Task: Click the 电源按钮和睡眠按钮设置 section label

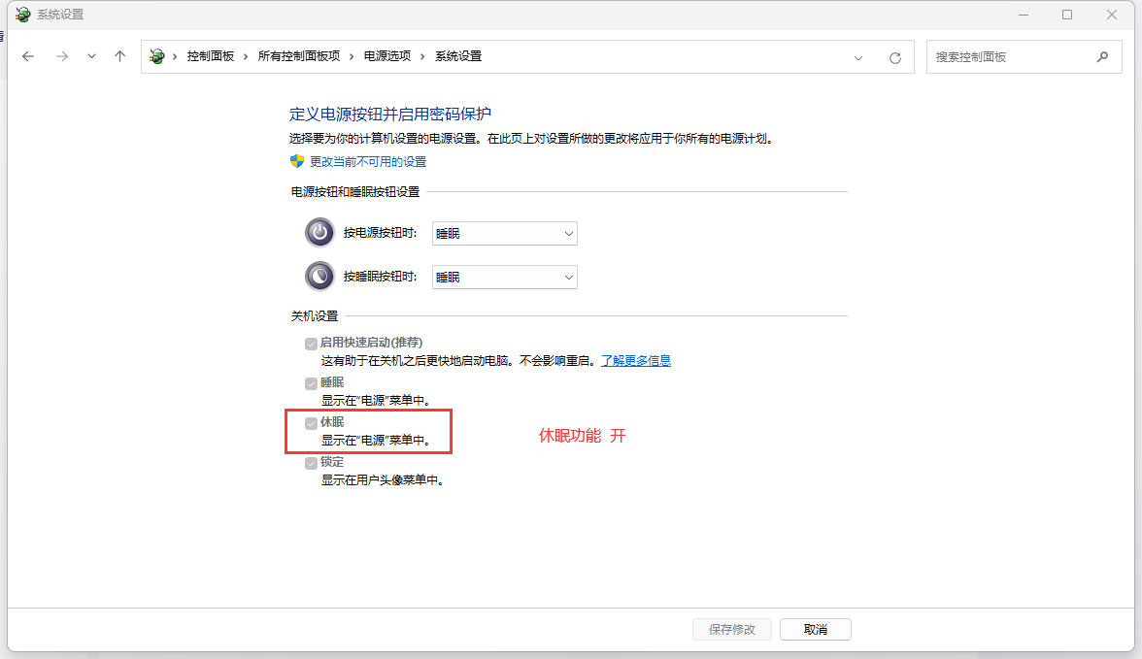Action: (355, 191)
